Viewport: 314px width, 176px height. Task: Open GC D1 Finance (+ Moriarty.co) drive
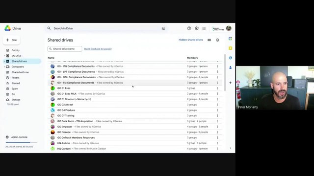74,99
